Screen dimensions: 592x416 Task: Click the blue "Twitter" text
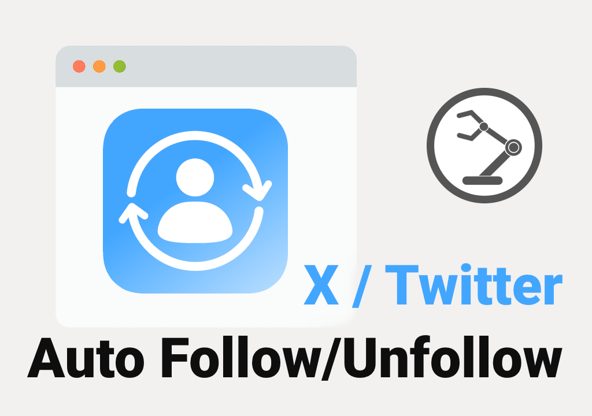(x=474, y=284)
